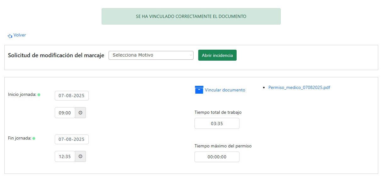Click the document linked success banner

(191, 16)
